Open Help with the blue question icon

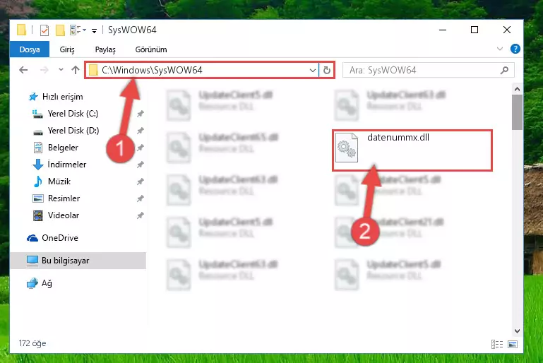click(515, 49)
